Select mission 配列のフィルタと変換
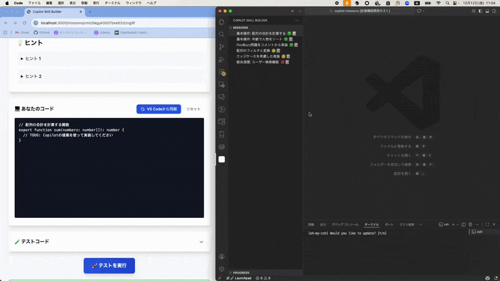Viewport: 500px width, 281px height. point(266,51)
